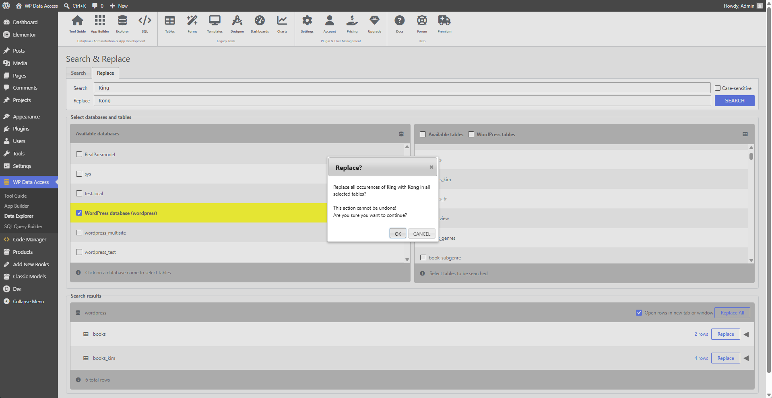
Task: Uncheck WordPress database (wordpress)
Action: pyautogui.click(x=79, y=213)
